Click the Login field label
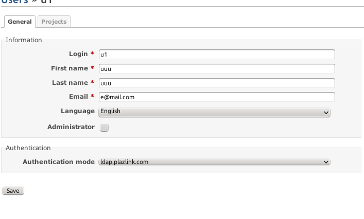Screen dimensions: 364x219 [x=78, y=54]
